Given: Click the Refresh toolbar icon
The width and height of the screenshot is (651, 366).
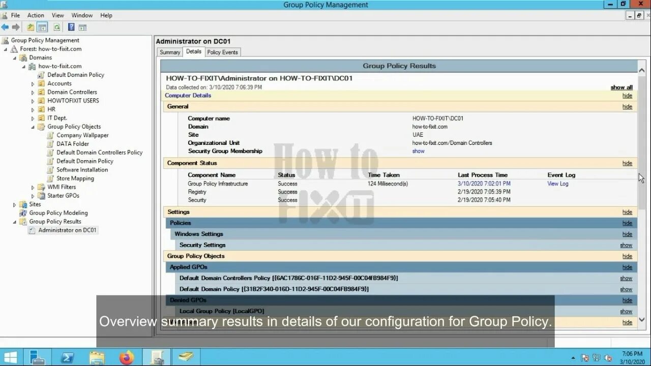Looking at the screenshot, I should pyautogui.click(x=57, y=27).
